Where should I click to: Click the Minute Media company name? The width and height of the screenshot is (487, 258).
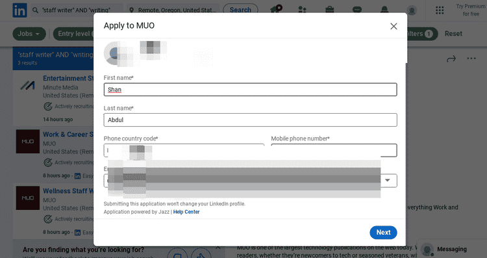pyautogui.click(x=60, y=87)
